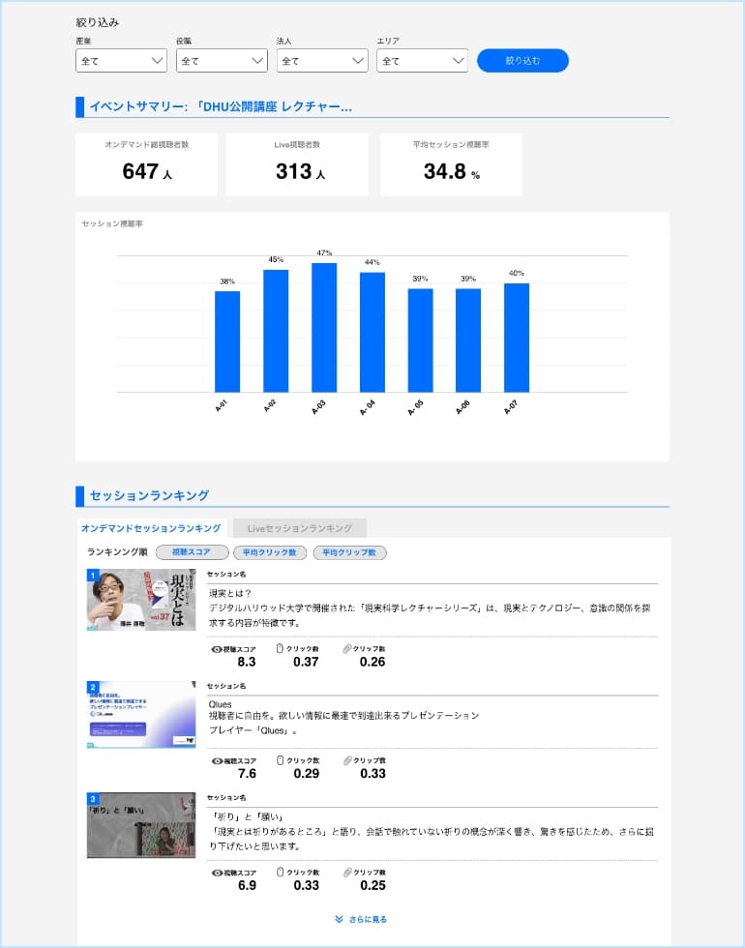The height and width of the screenshot is (948, 745).
Task: Click the mouse icon beside the 0.37 click count
Action: (280, 649)
